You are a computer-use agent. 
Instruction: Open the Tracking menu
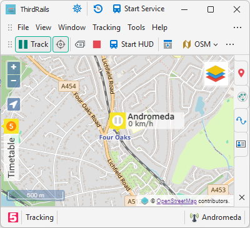pos(106,27)
